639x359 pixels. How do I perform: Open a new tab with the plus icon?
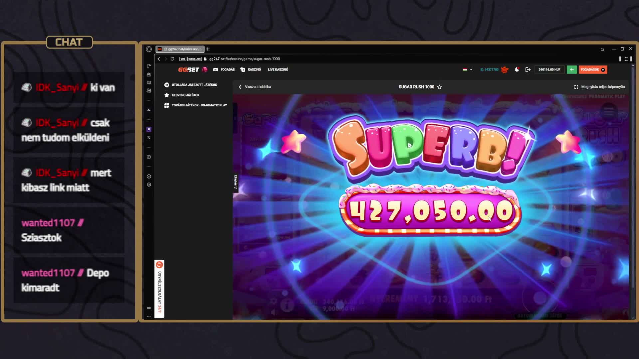208,49
